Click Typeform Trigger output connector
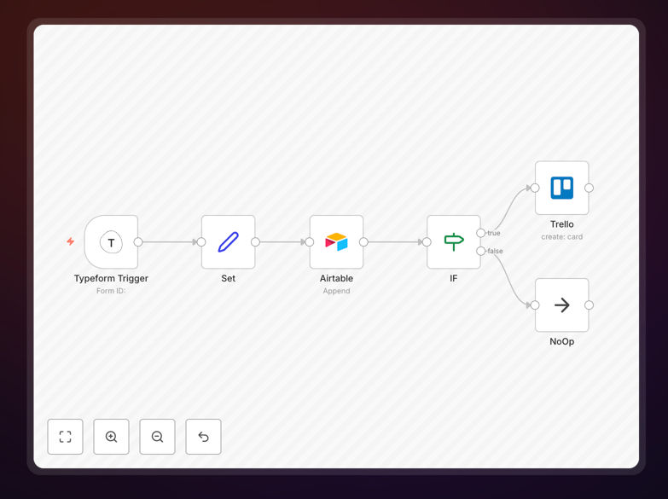Screen dimensions: 668x499 point(138,242)
